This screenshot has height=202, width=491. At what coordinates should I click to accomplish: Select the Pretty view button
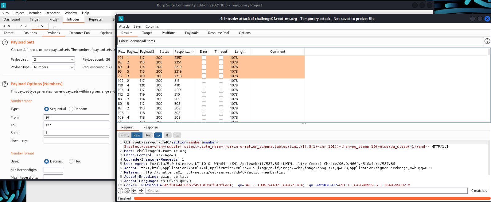[125, 135]
